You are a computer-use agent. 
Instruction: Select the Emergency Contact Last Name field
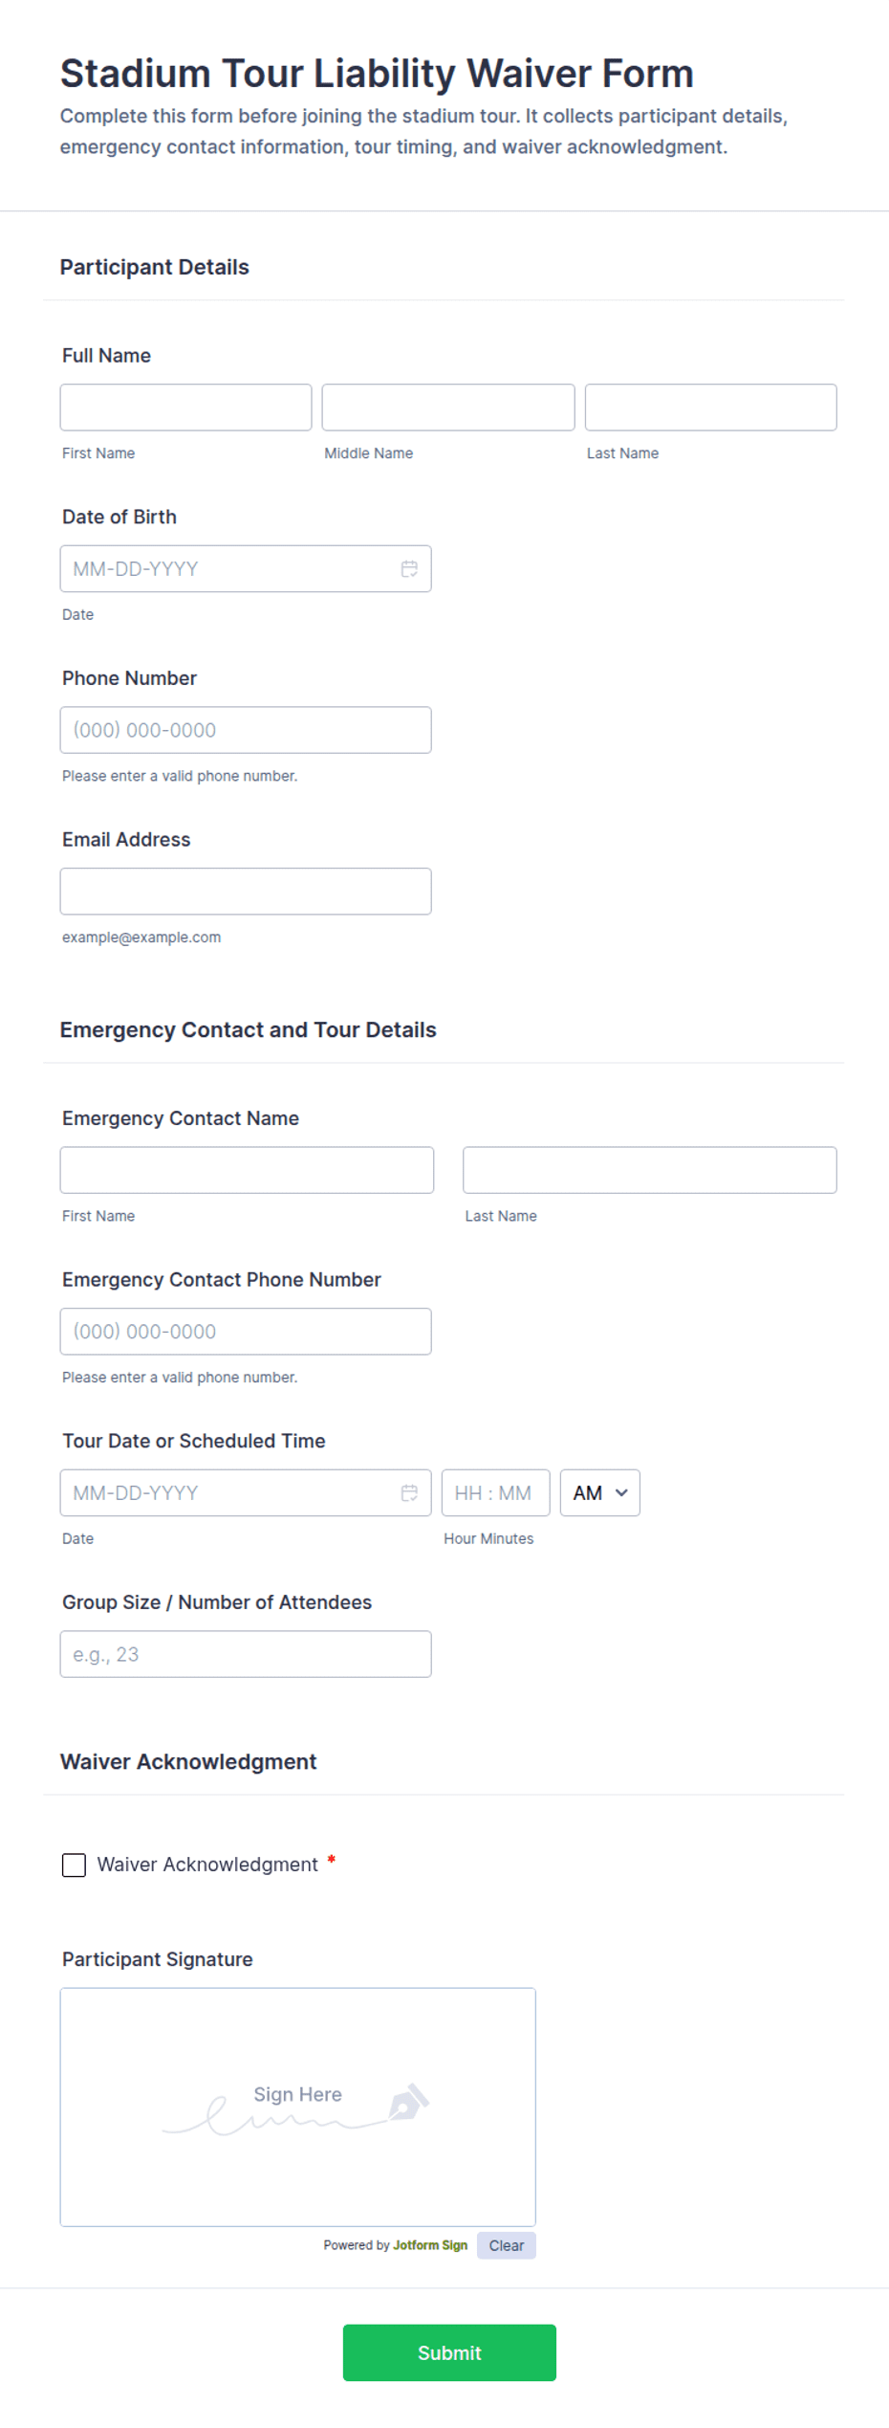click(649, 1169)
